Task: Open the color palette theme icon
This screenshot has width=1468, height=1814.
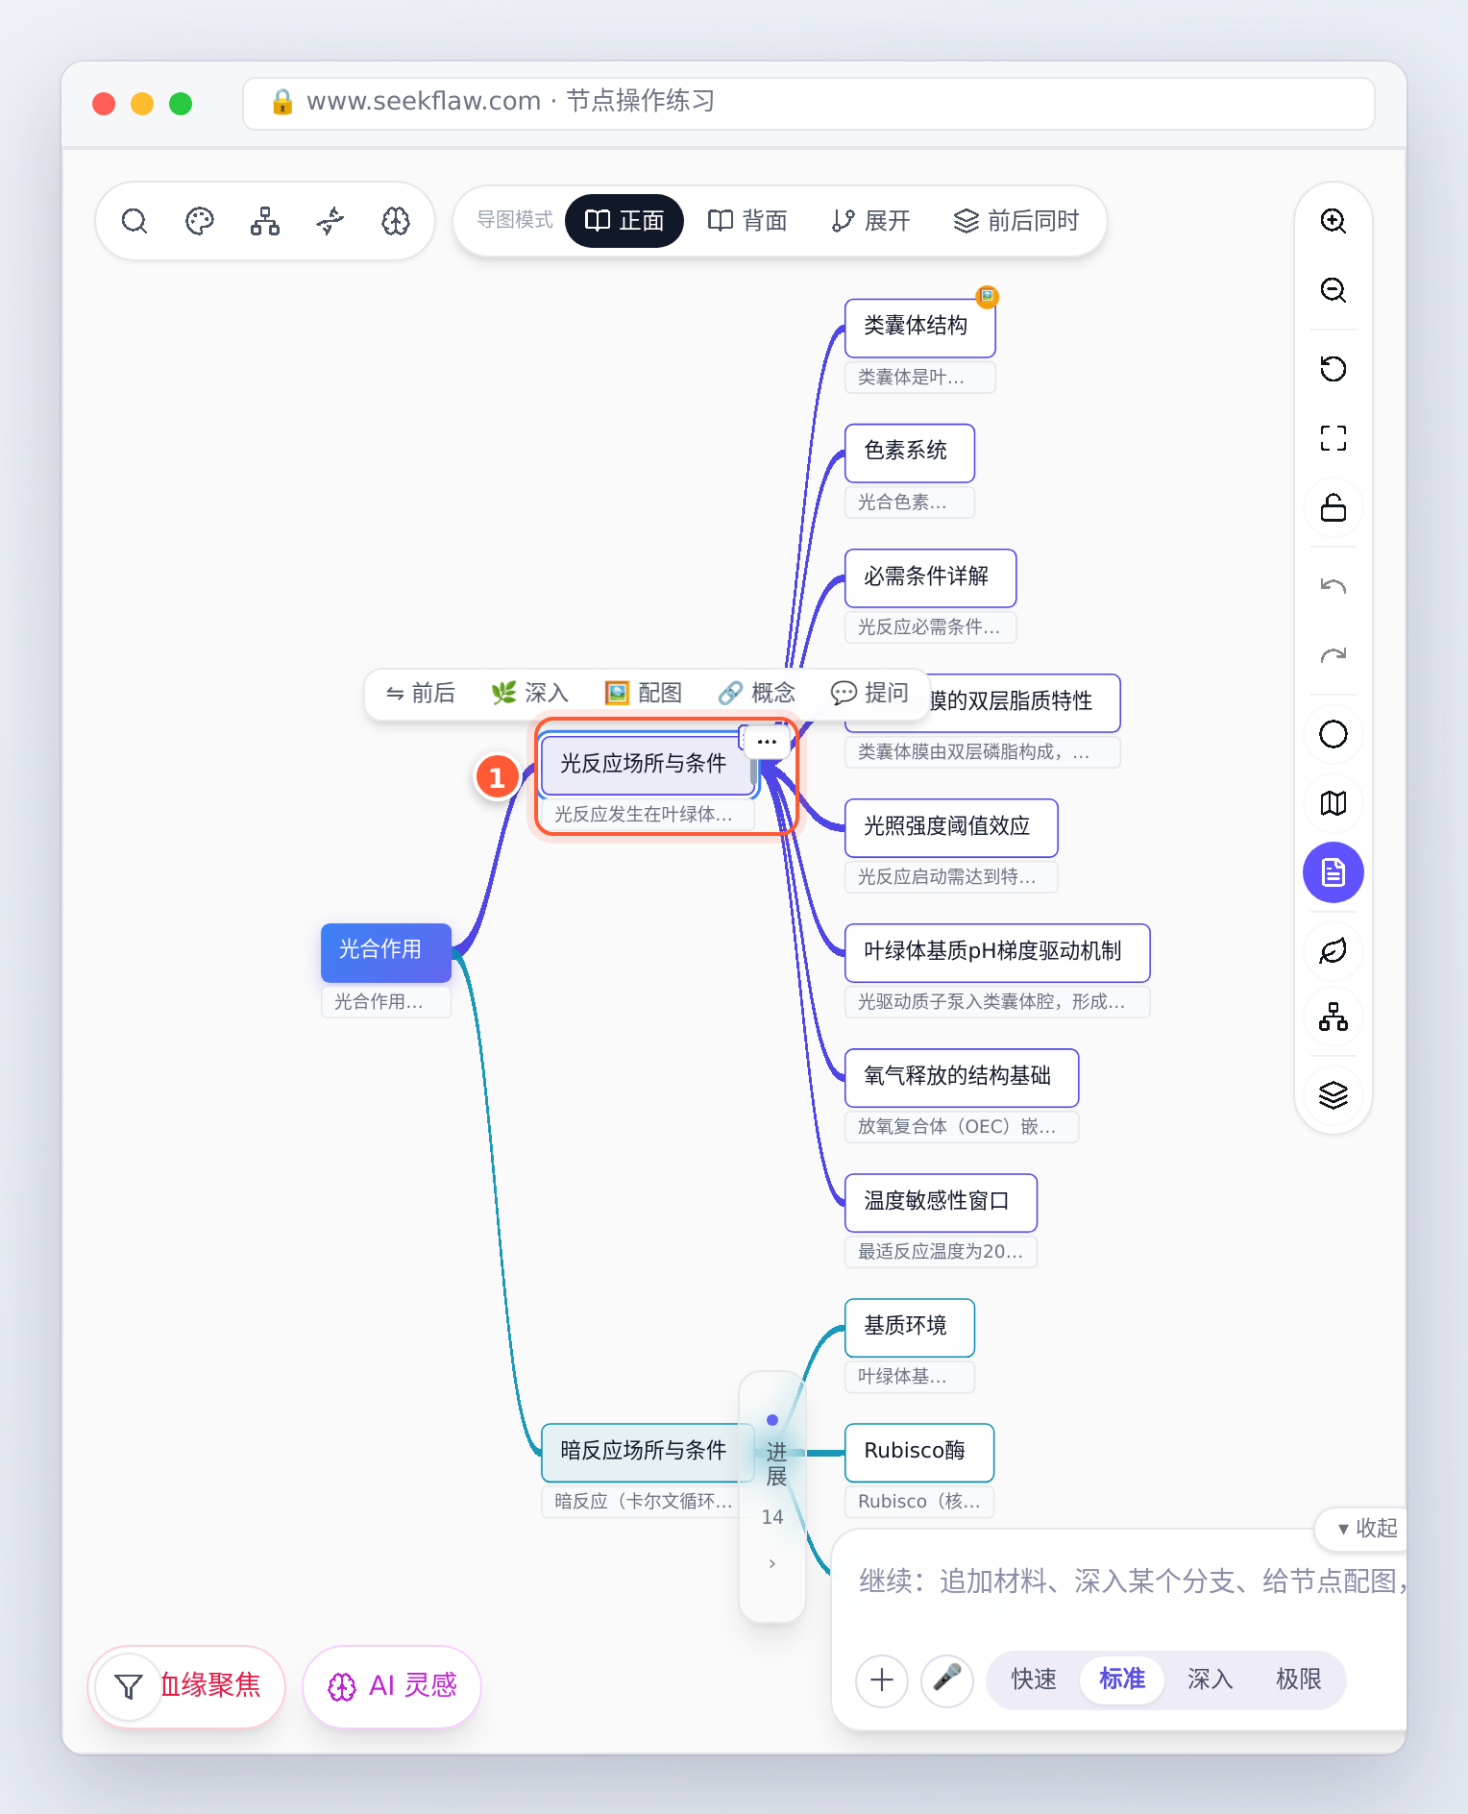Action: pos(200,221)
